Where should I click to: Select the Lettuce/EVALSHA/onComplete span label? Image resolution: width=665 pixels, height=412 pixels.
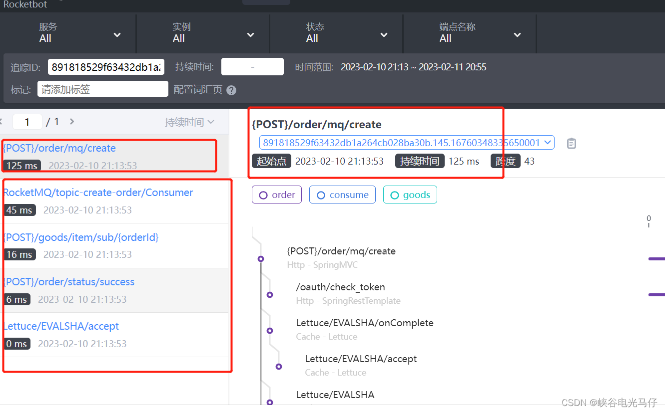(365, 323)
